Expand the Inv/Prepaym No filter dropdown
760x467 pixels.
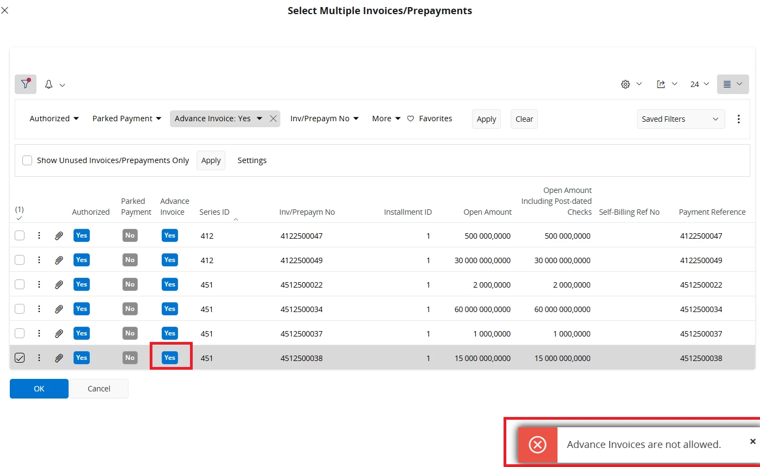[324, 119]
